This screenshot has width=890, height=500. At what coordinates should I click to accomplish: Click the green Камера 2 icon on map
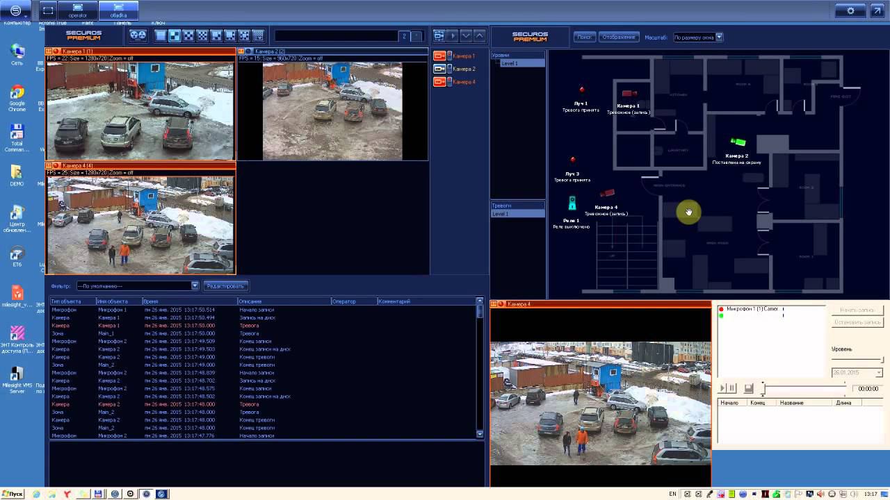point(738,142)
